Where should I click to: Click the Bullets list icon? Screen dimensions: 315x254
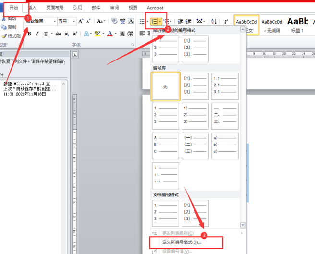[x=142, y=21]
